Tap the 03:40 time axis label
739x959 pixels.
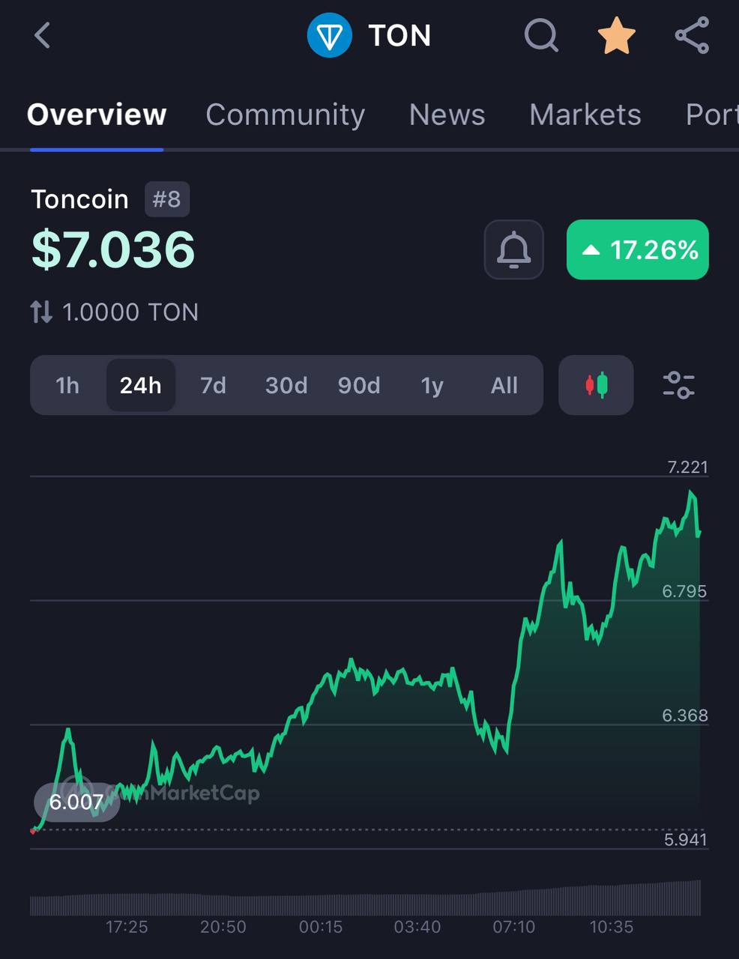pyautogui.click(x=417, y=927)
